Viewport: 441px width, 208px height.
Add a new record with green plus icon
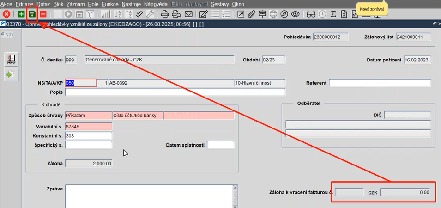click(21, 14)
